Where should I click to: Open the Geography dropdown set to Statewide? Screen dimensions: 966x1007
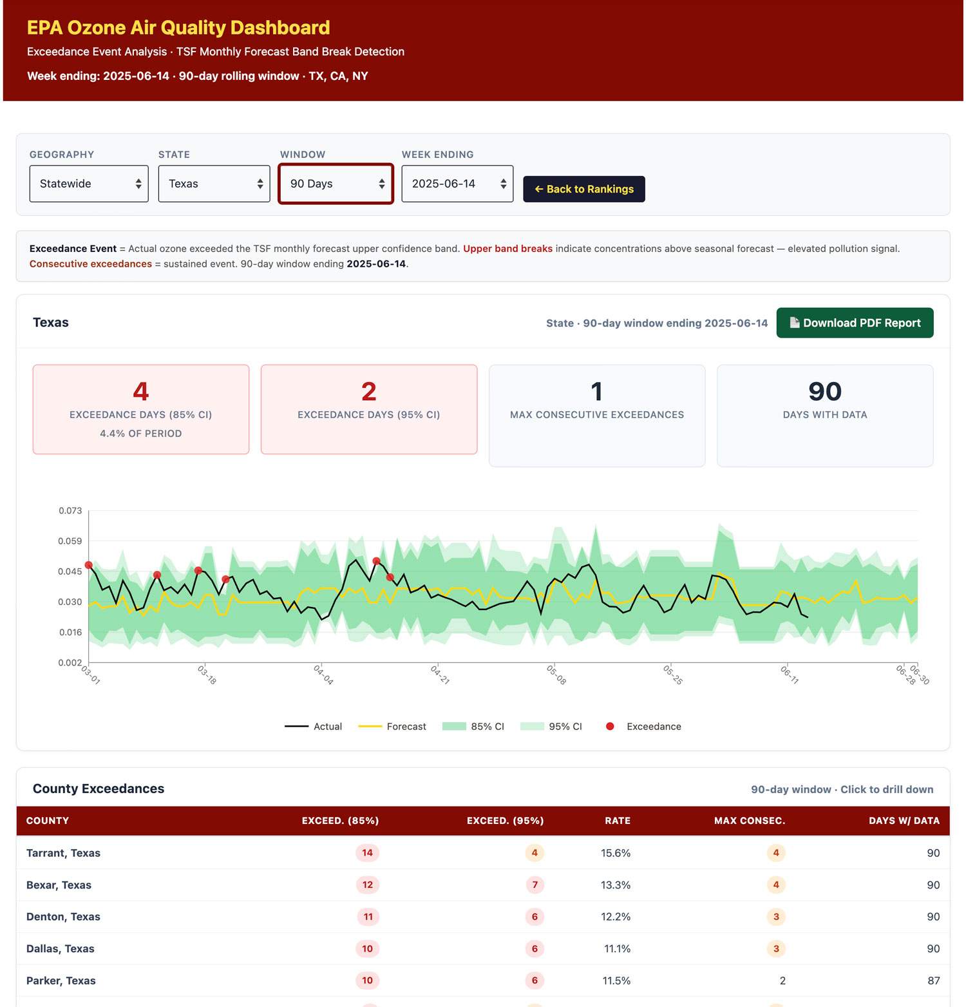click(89, 184)
